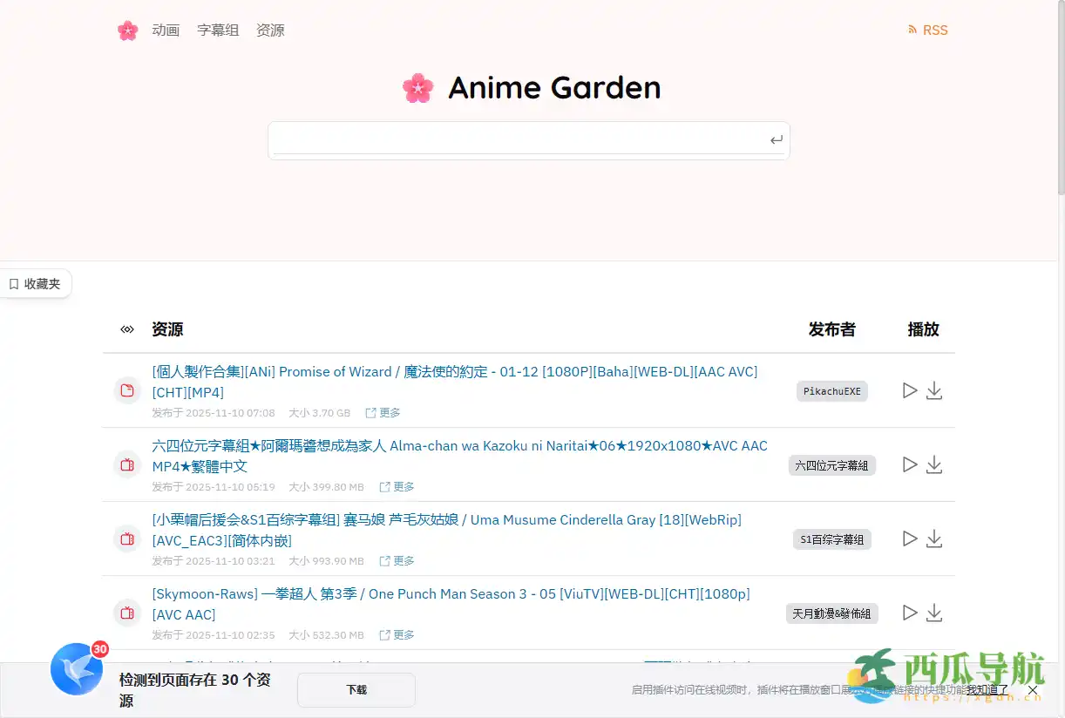Open the 动画 menu in the navigation bar
Viewport: 1065px width, 718px height.
(166, 30)
